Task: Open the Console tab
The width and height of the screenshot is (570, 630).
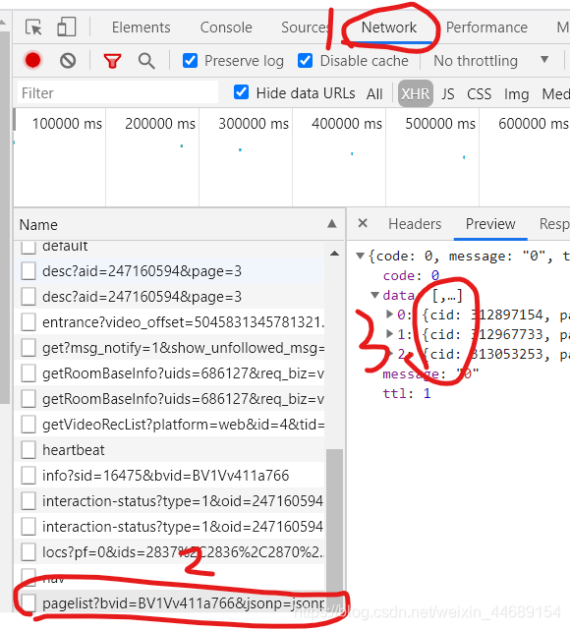Action: 226,28
